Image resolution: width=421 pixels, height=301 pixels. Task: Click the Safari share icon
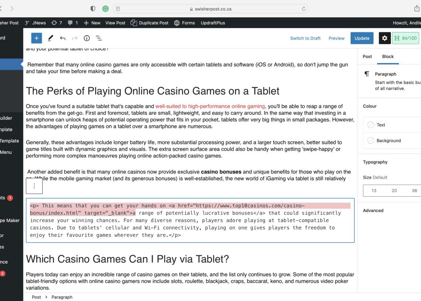point(417,8)
